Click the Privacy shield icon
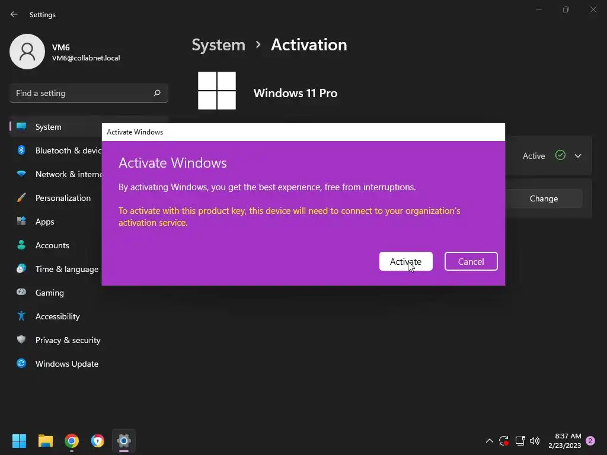 (21, 339)
